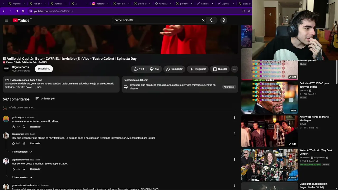Like the comment by @laurabruch

point(13,144)
